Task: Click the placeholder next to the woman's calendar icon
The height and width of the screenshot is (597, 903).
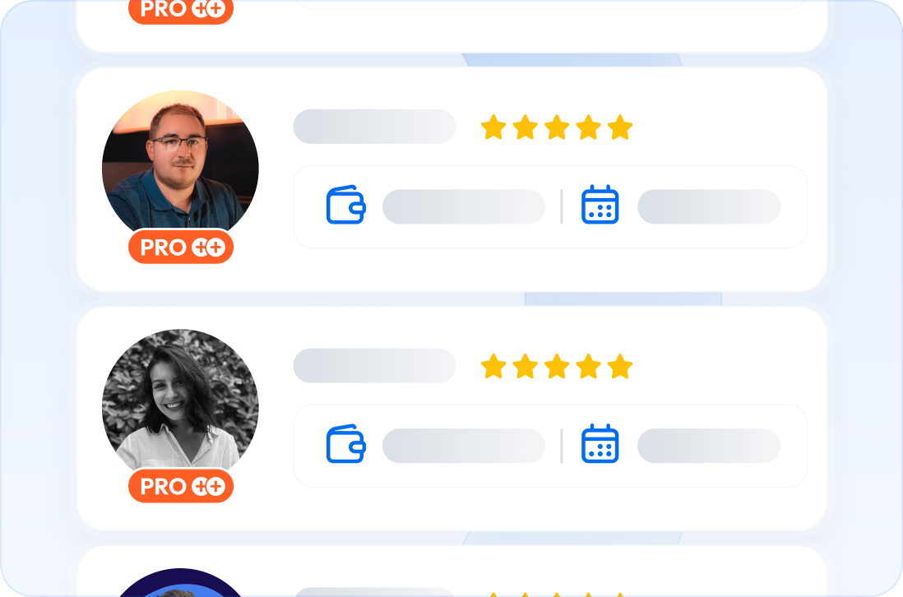Action: [x=709, y=446]
